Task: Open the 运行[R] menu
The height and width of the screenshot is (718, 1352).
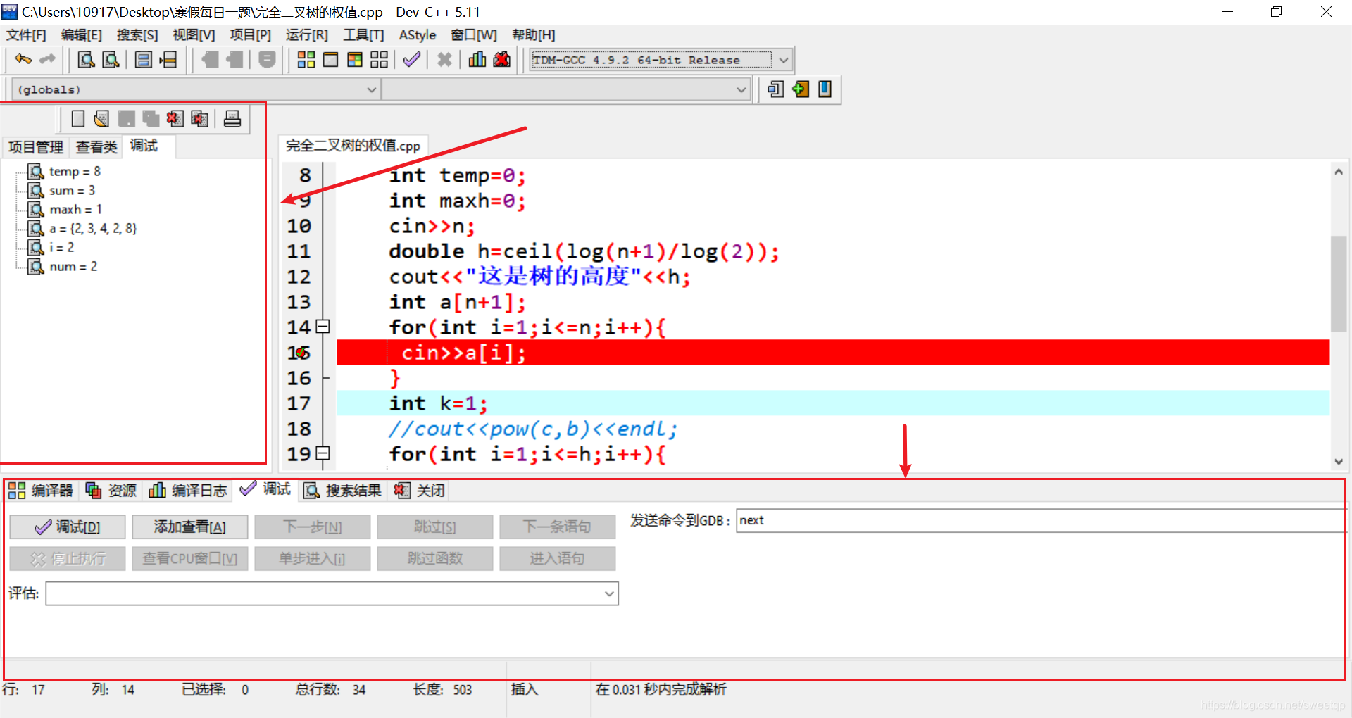Action: click(x=306, y=34)
